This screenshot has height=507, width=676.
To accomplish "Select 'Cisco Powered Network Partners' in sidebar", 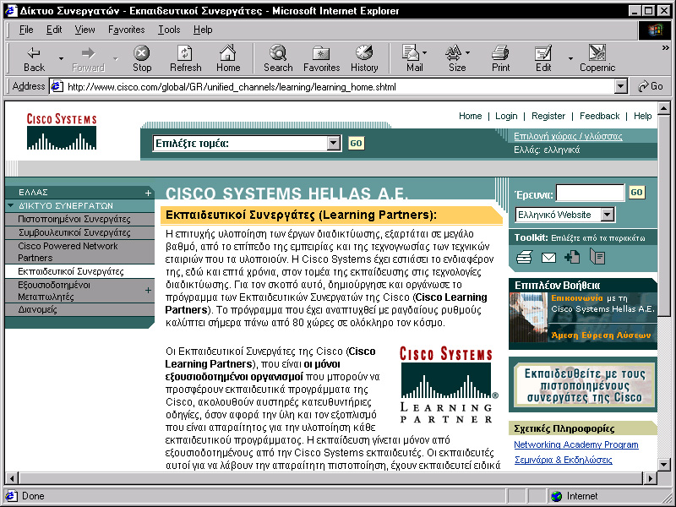I will tap(79, 252).
